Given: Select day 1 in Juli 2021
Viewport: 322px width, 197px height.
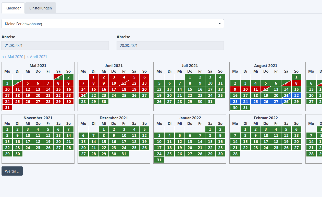Looking at the screenshot, I should (190, 77).
